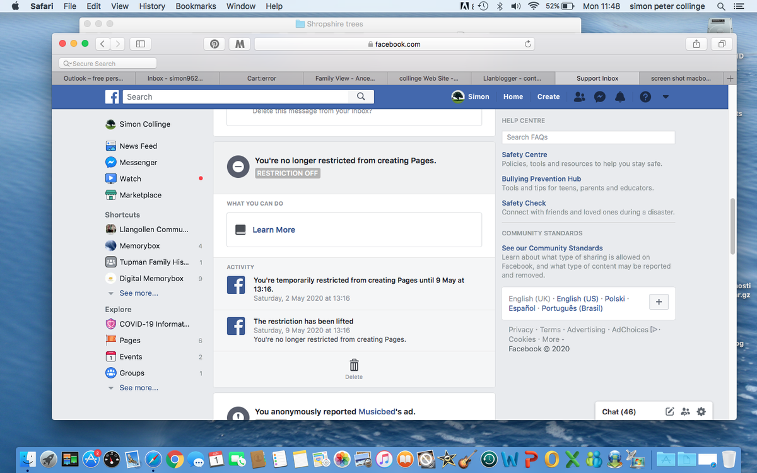The height and width of the screenshot is (473, 757).
Task: Click the Learn More button
Action: coord(274,230)
